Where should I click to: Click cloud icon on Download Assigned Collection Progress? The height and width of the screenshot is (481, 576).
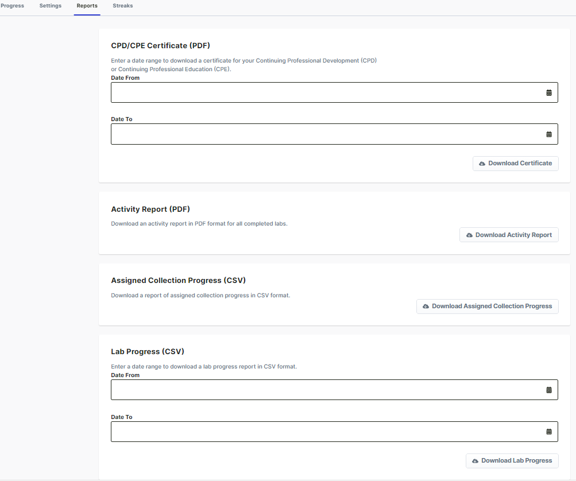click(426, 307)
